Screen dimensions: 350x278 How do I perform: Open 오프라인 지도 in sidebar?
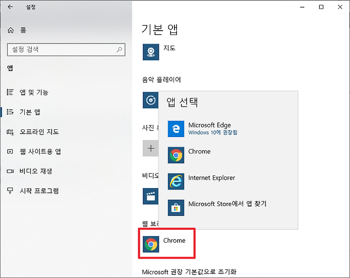pos(33,132)
